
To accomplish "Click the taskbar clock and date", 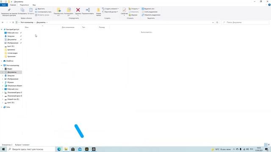I will [259, 149].
